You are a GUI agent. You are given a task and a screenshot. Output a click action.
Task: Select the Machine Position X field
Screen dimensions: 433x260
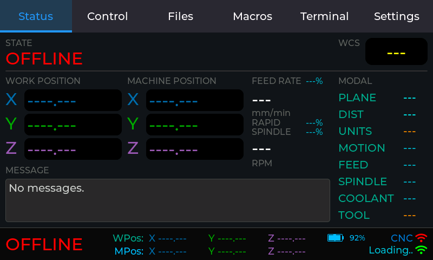[x=195, y=100]
